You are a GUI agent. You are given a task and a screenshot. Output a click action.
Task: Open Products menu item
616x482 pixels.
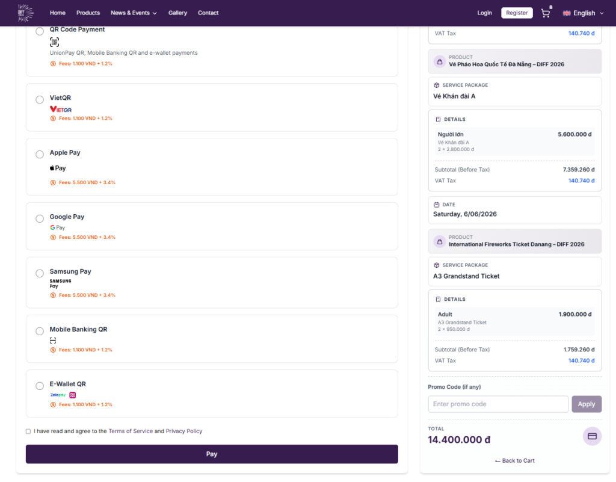(x=88, y=13)
